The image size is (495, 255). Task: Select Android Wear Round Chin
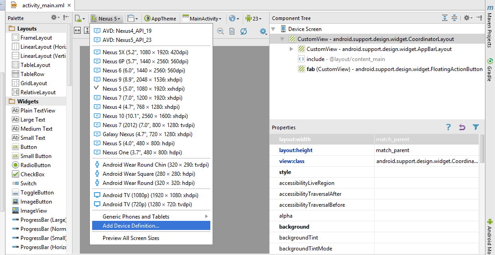pos(151,164)
